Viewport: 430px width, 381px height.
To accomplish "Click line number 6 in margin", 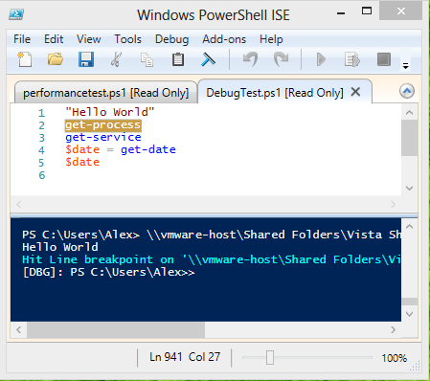I will click(x=42, y=175).
